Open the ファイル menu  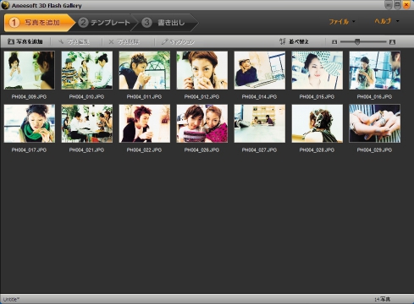point(339,22)
